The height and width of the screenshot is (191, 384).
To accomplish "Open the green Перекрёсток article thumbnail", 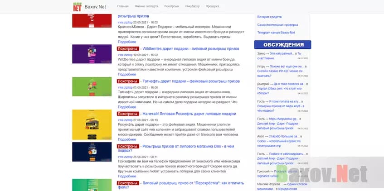I will (x=92, y=185).
